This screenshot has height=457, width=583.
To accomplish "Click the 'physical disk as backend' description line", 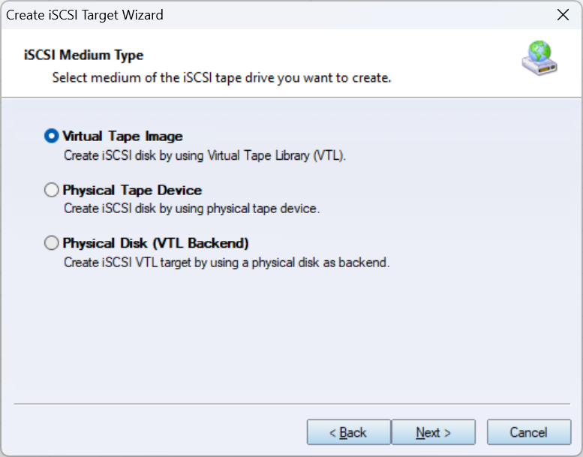I will (x=227, y=263).
